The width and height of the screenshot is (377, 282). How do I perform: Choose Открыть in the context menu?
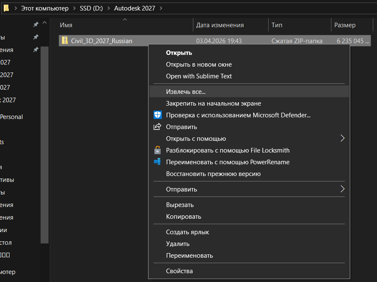179,53
